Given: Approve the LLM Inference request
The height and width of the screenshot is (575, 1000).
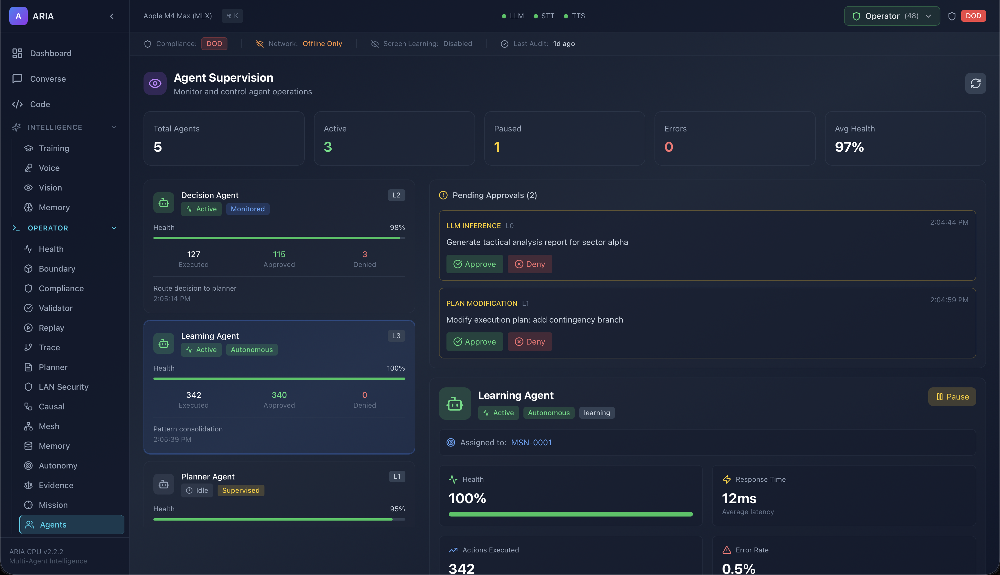Looking at the screenshot, I should (474, 264).
